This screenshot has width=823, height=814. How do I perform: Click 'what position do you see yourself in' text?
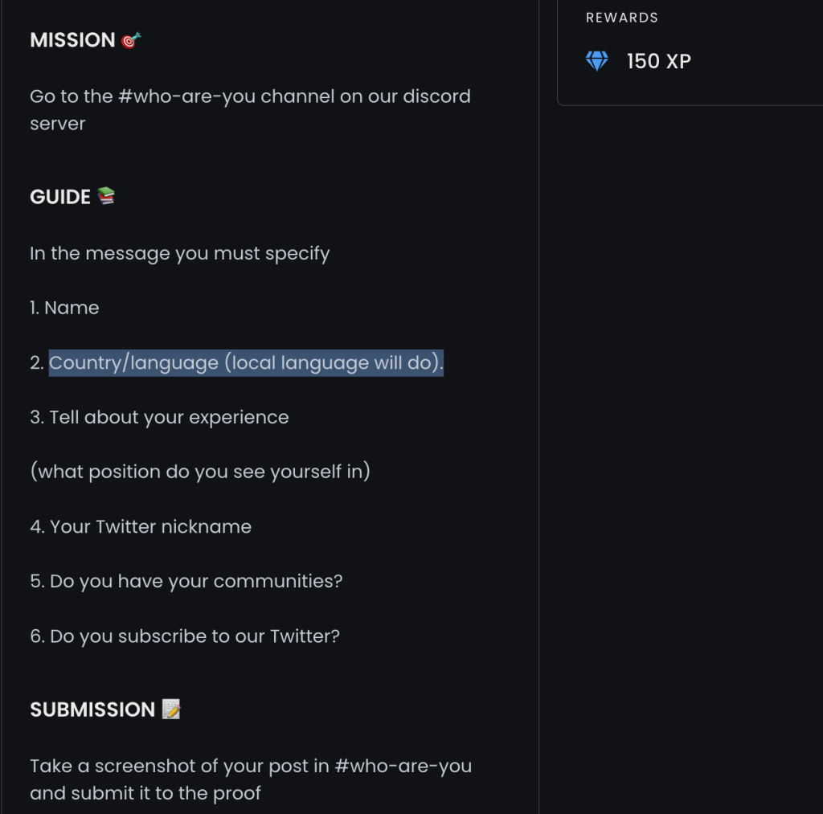pos(200,472)
